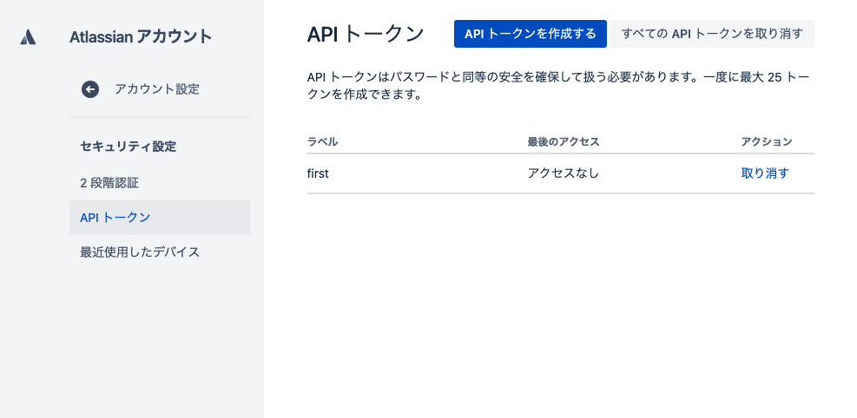Open the 2 段階認証 menu item

pyautogui.click(x=109, y=183)
